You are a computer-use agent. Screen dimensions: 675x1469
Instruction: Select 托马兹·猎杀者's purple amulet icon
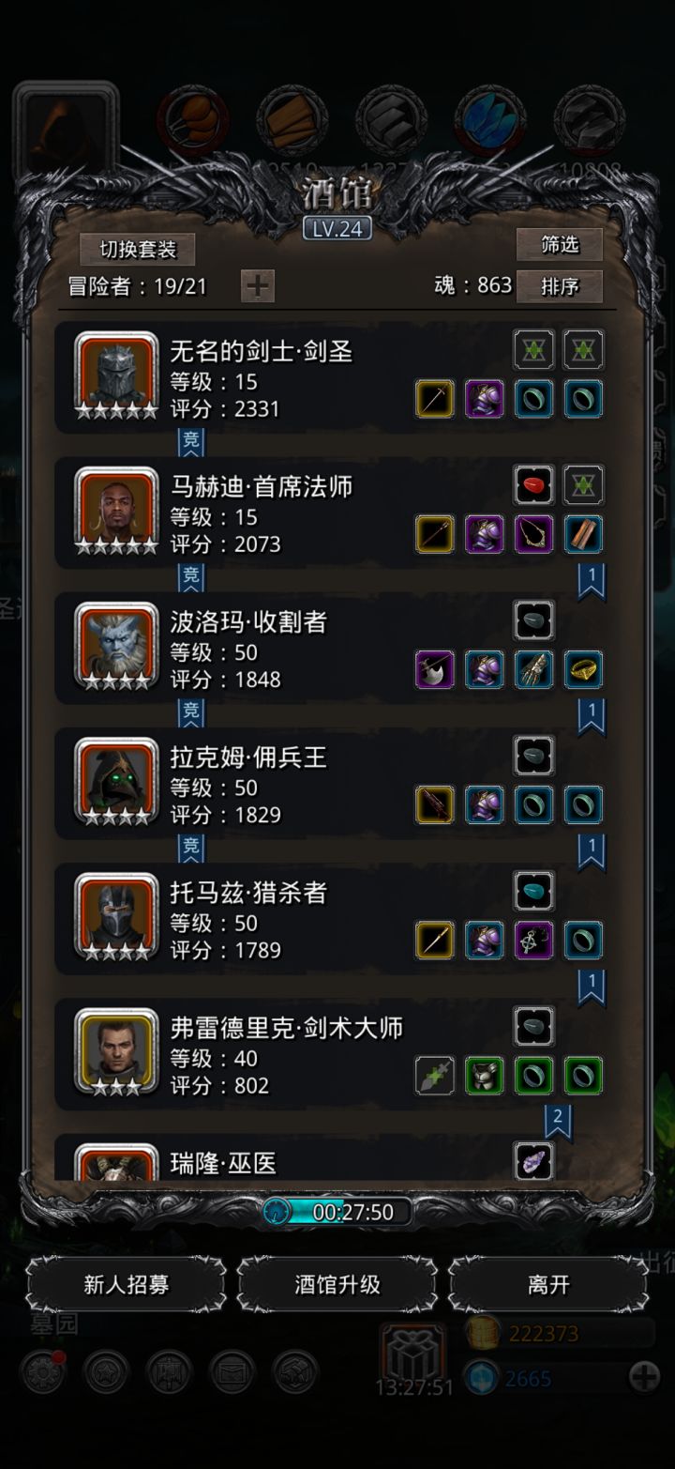pos(533,940)
